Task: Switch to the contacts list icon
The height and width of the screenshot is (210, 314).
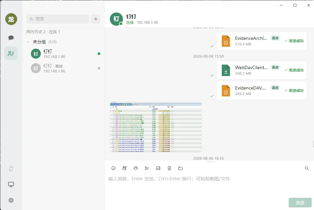Action: pyautogui.click(x=11, y=54)
